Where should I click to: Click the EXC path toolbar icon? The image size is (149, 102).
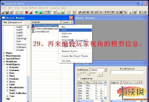pyautogui.click(x=45, y=12)
